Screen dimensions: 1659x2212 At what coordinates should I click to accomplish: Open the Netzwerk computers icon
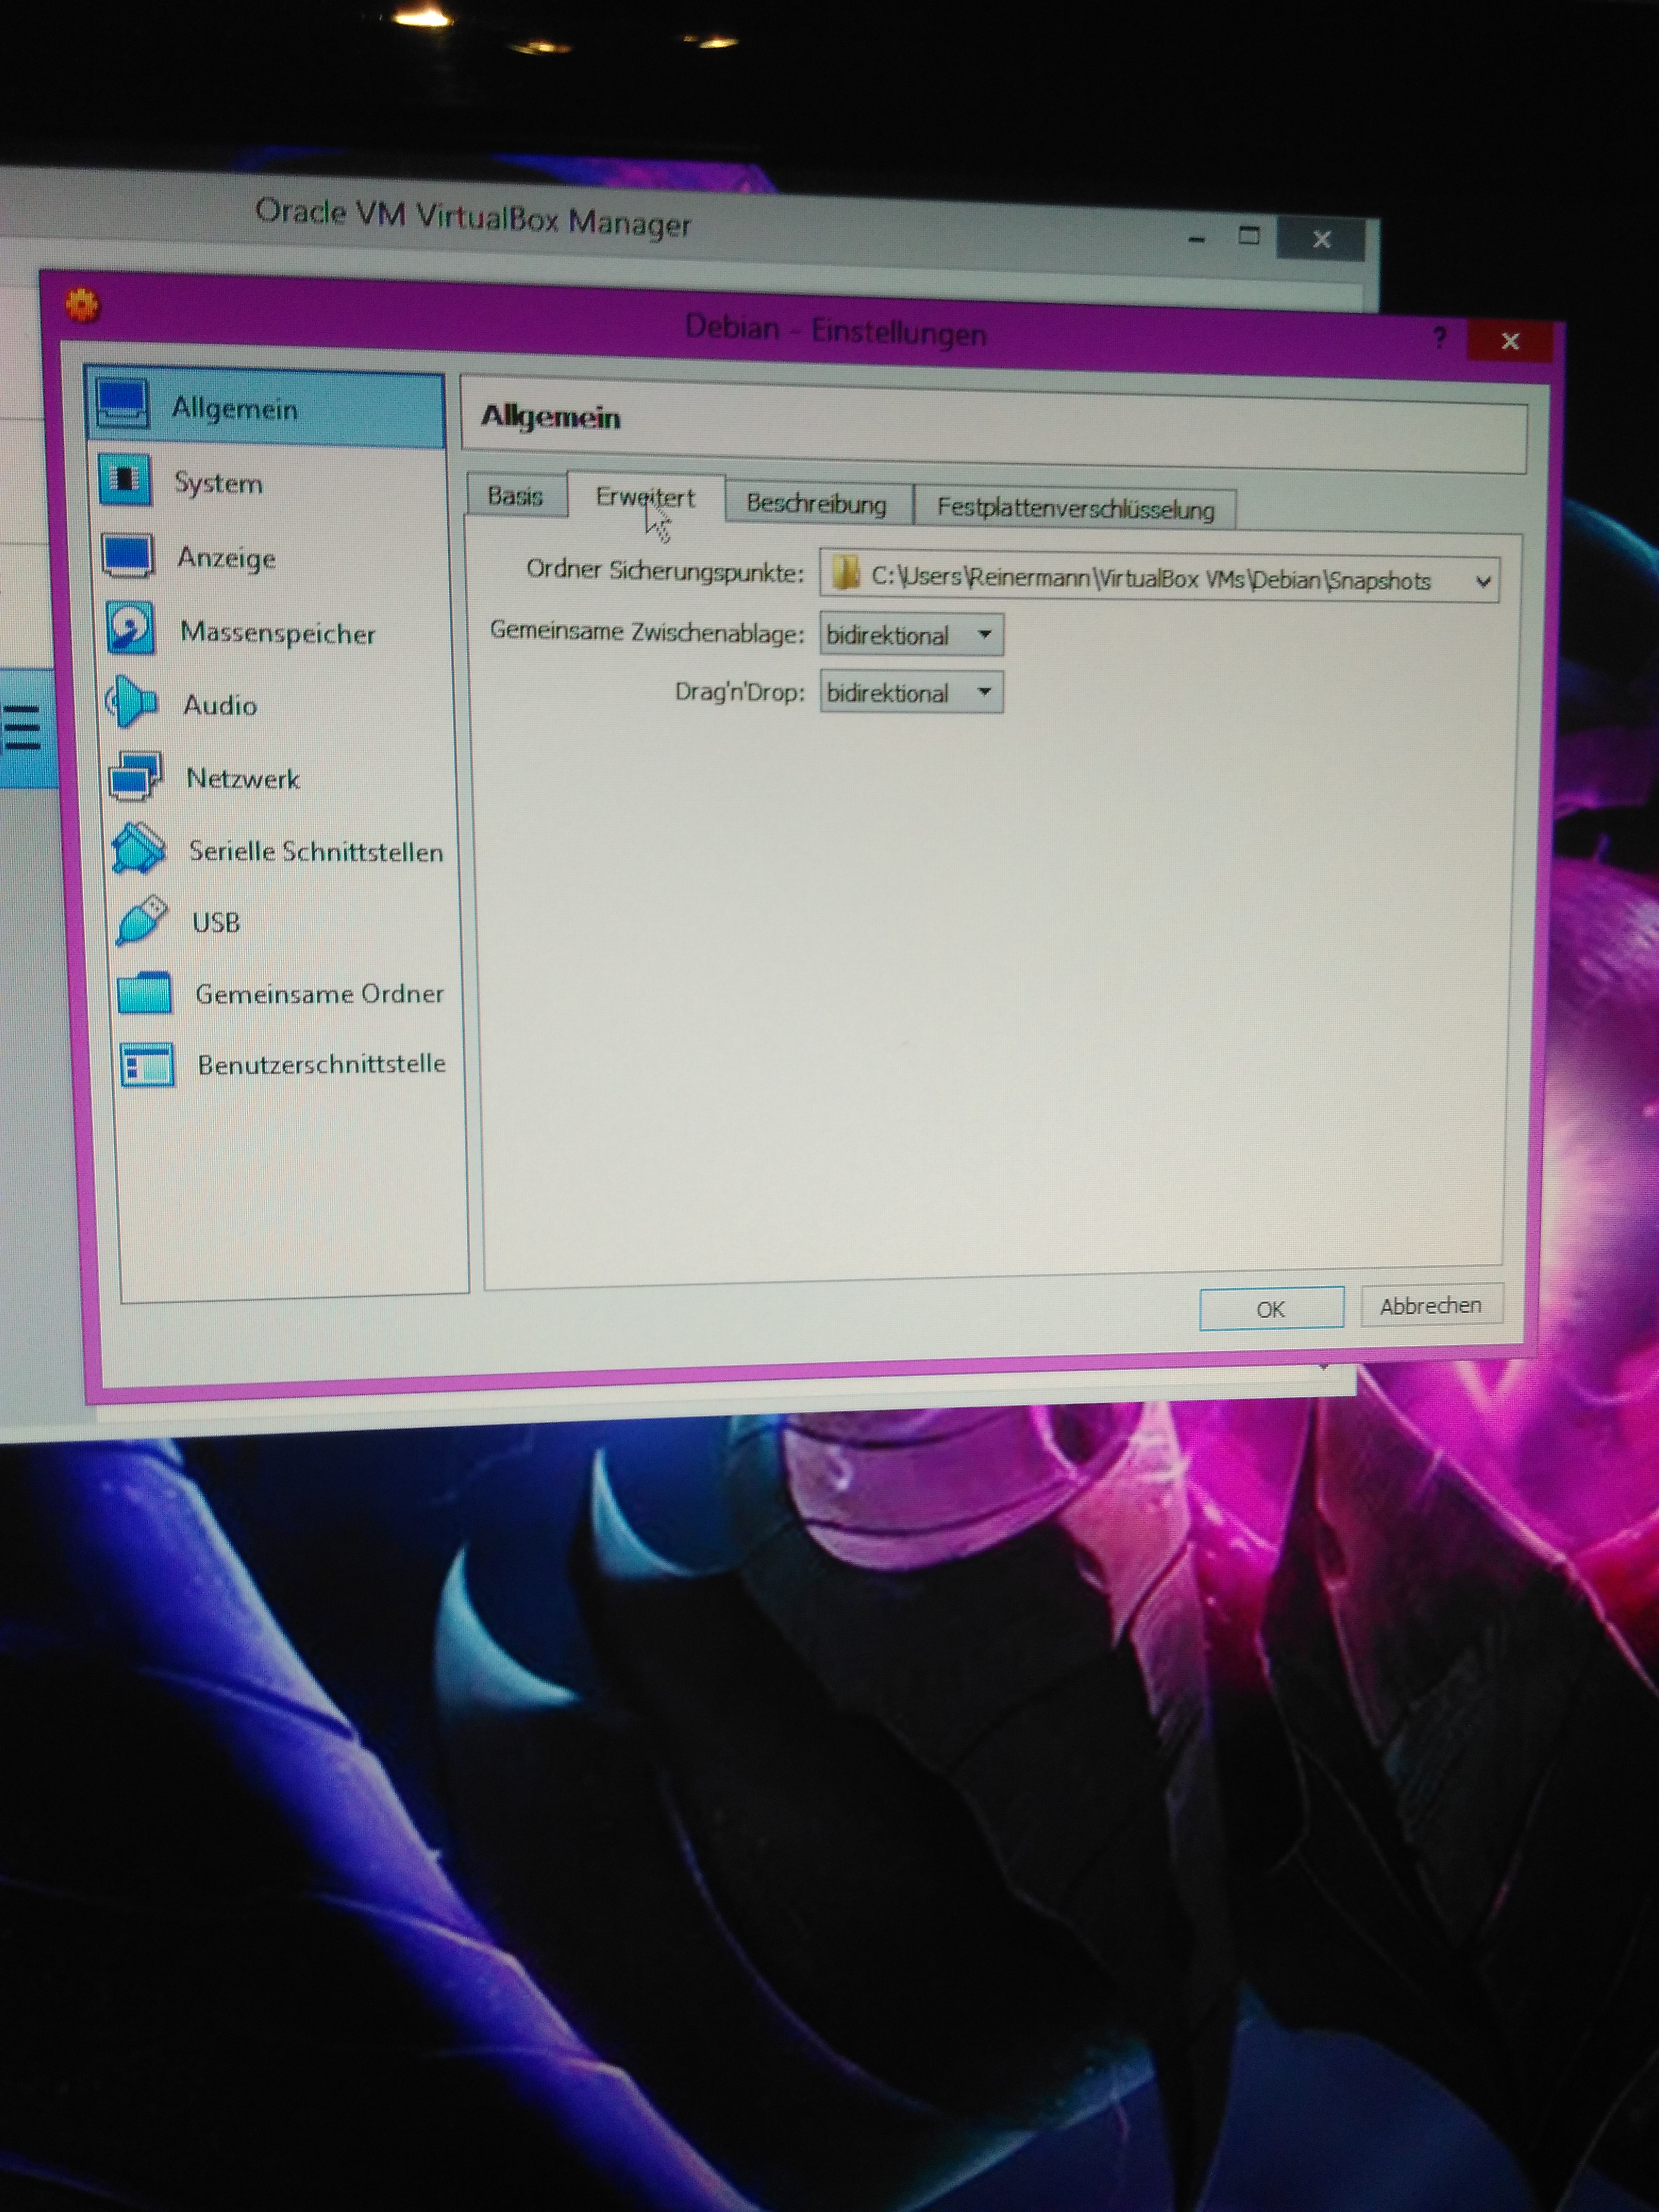(x=136, y=776)
